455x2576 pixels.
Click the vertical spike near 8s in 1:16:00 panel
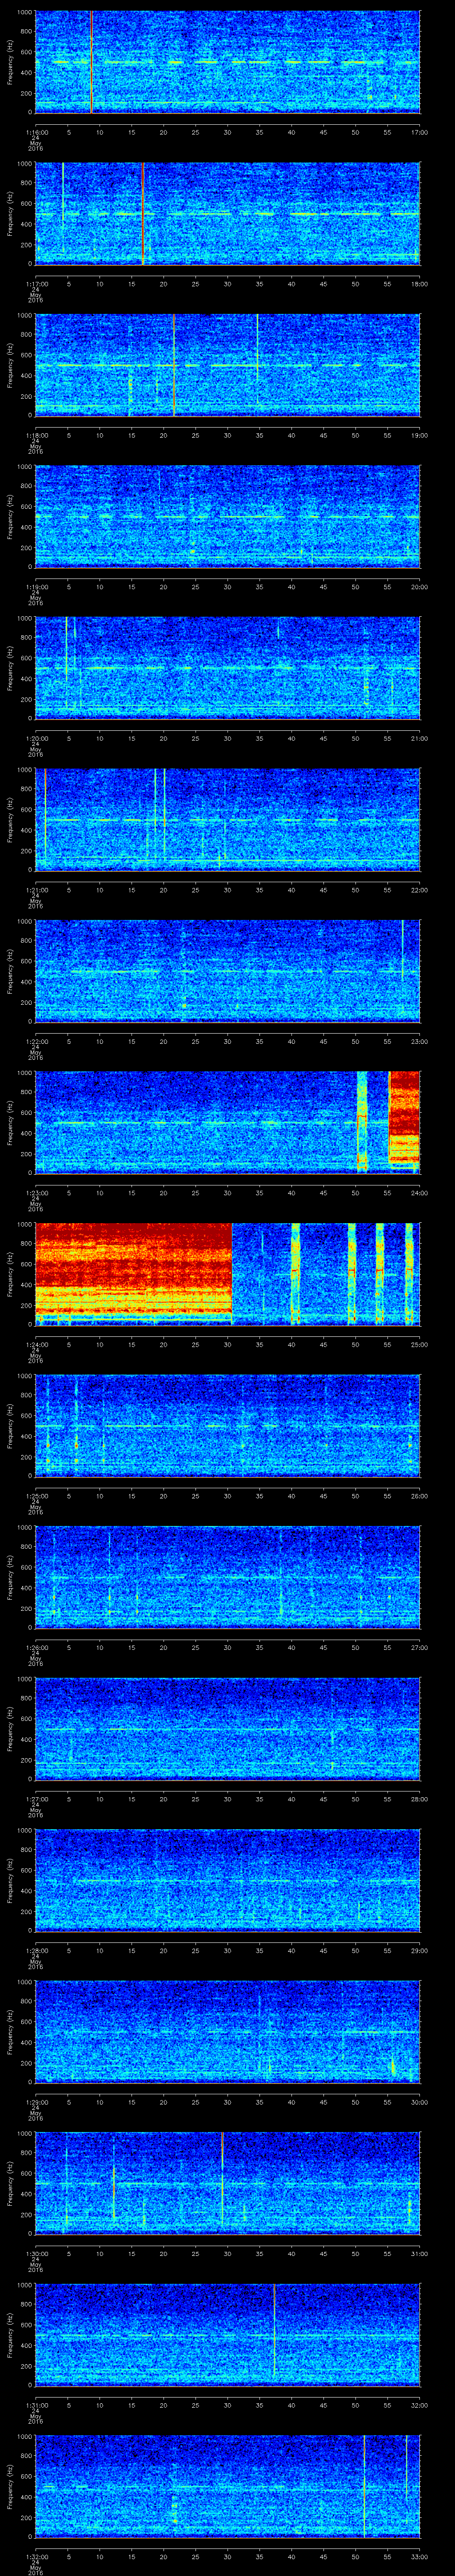(91, 62)
